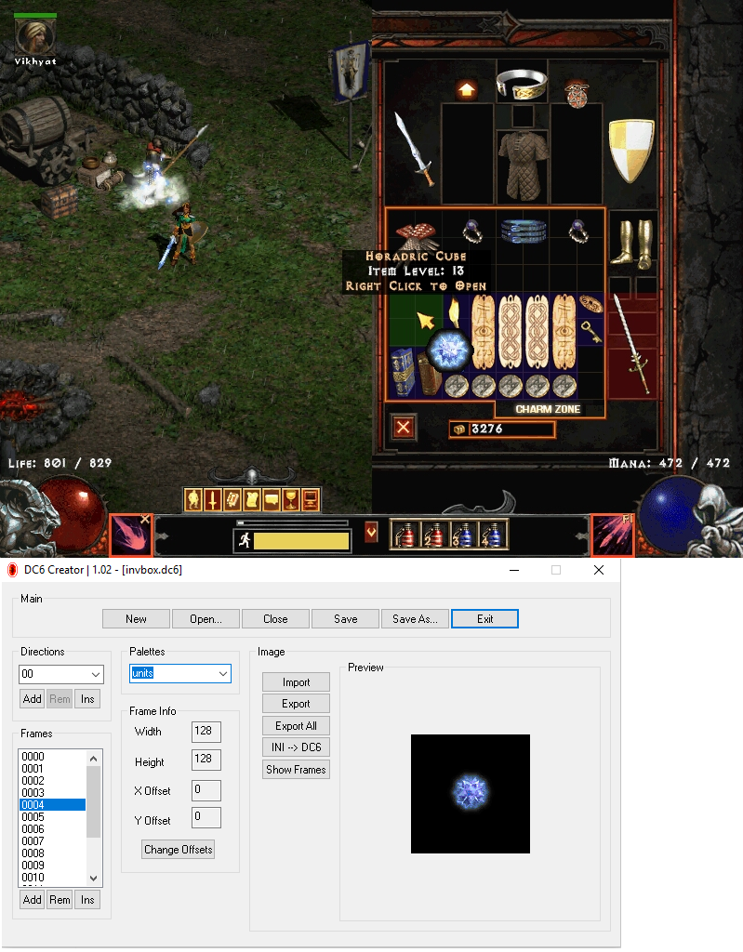
Task: Open the Palettes dropdown showing units
Action: (x=180, y=673)
